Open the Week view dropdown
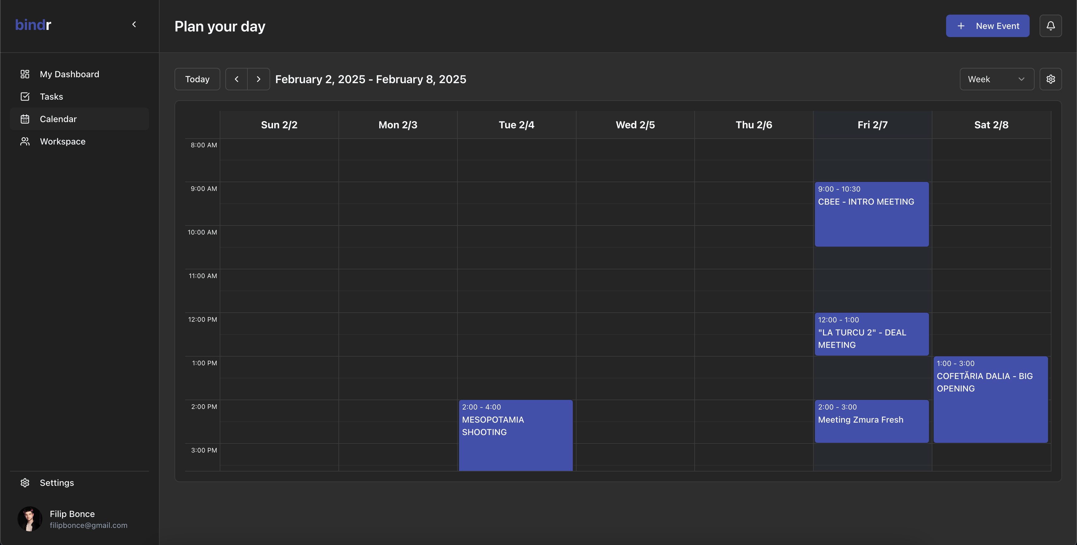This screenshot has height=545, width=1077. 996,79
